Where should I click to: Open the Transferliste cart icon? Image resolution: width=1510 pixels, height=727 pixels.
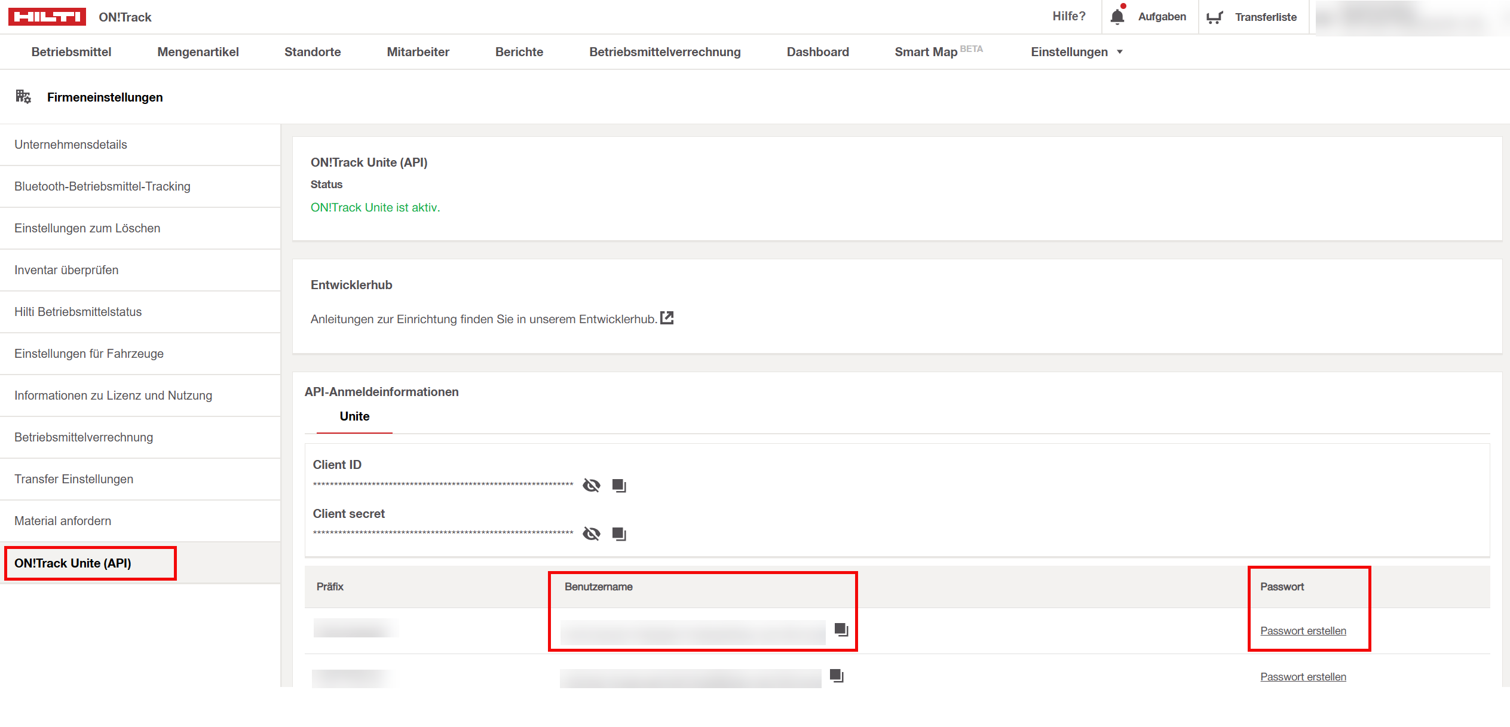click(1214, 17)
